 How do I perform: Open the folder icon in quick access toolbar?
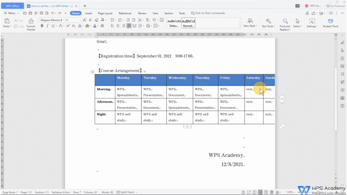(25, 13)
